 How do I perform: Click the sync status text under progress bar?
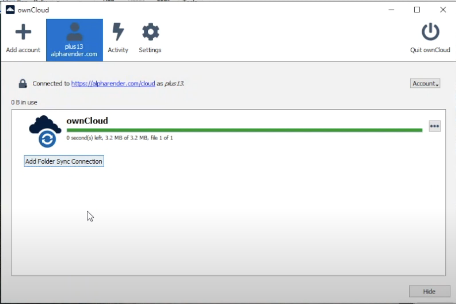pos(120,138)
